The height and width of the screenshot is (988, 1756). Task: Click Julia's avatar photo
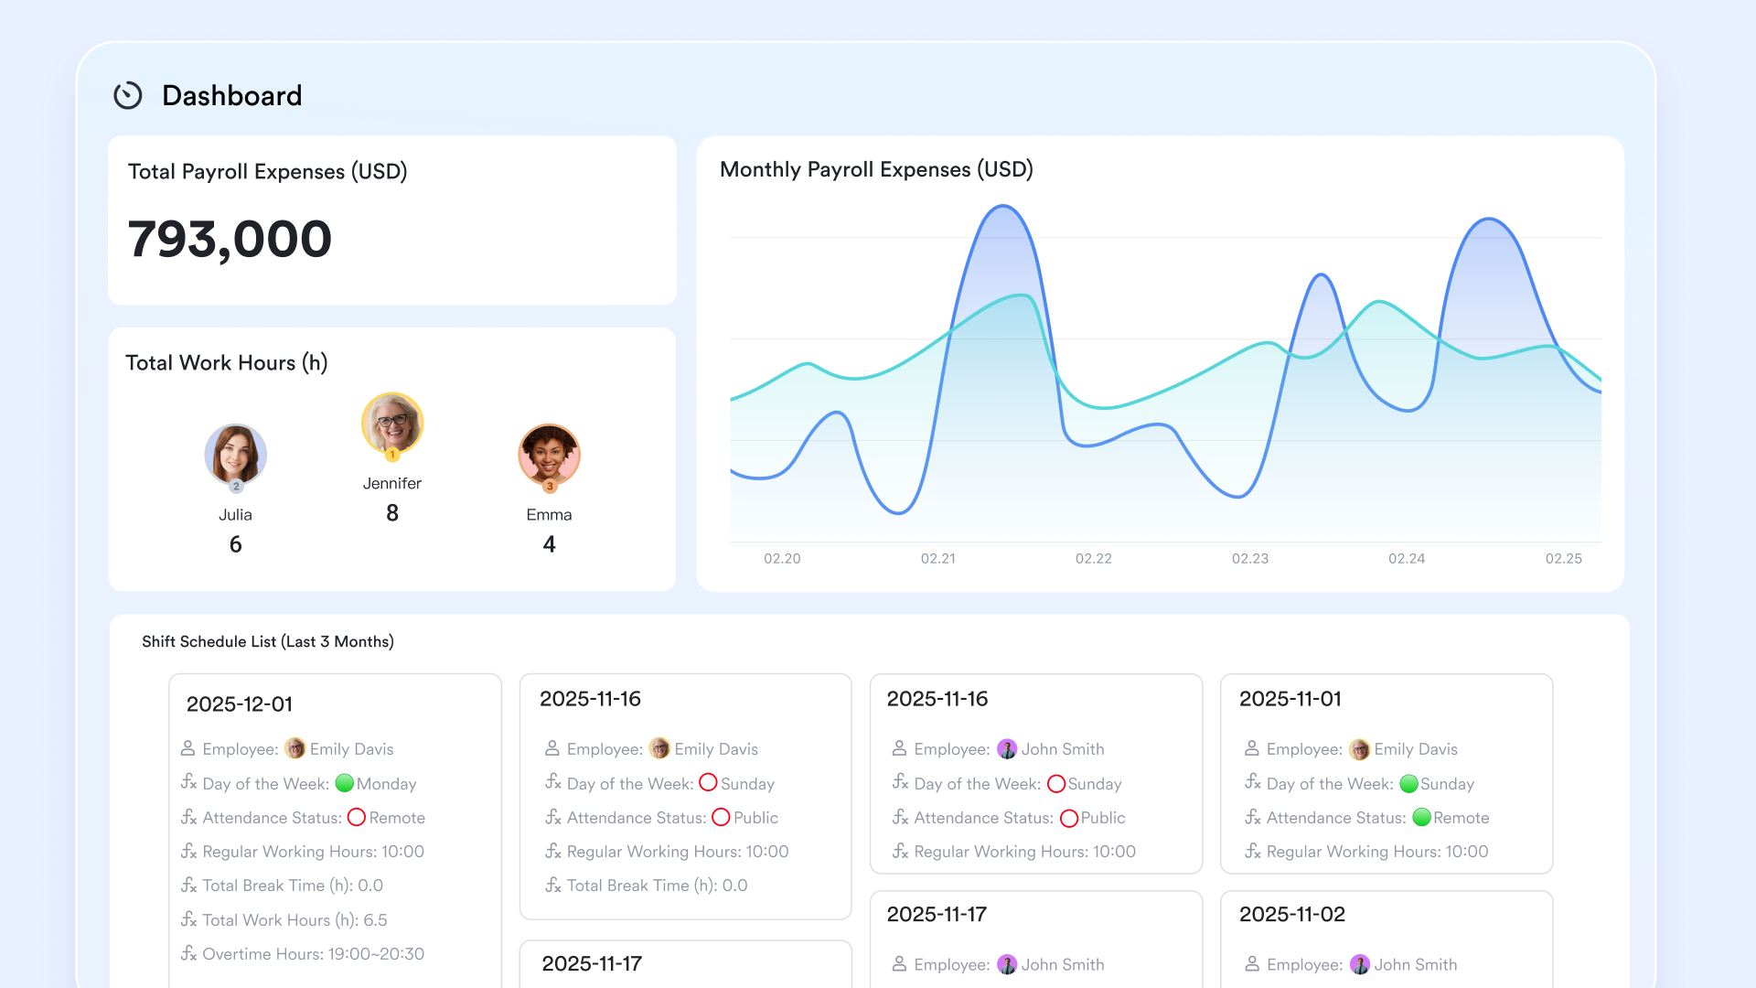235,455
